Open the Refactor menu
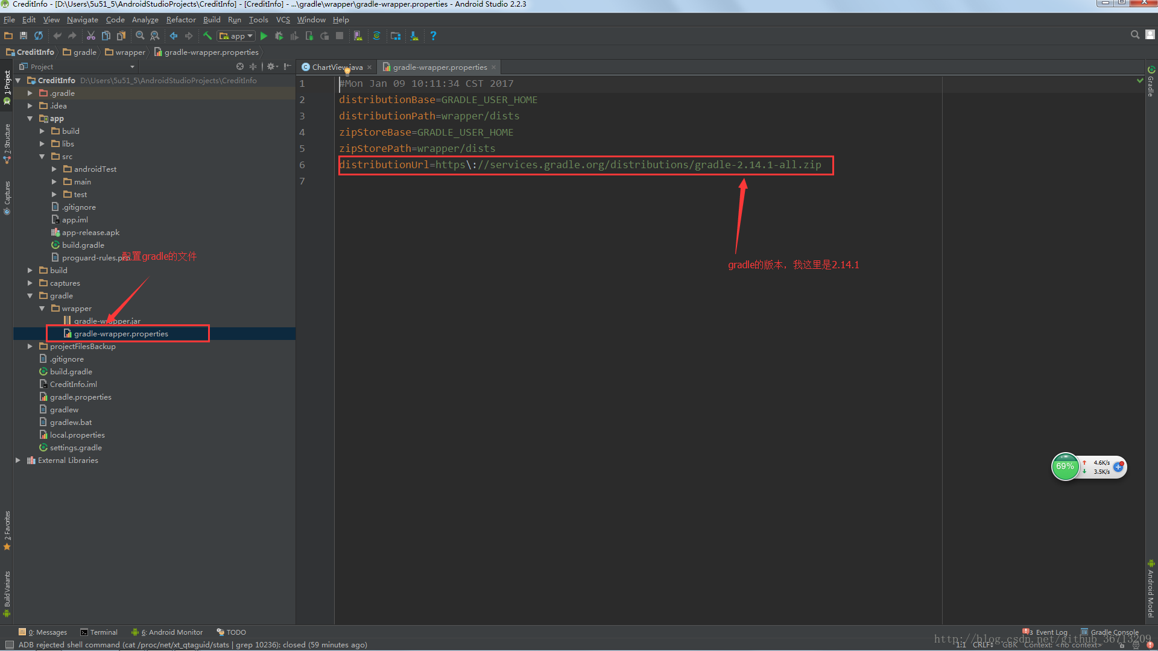Viewport: 1158px width, 651px height. (181, 20)
